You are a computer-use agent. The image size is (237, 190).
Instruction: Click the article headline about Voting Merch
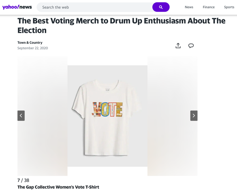pos(121,25)
